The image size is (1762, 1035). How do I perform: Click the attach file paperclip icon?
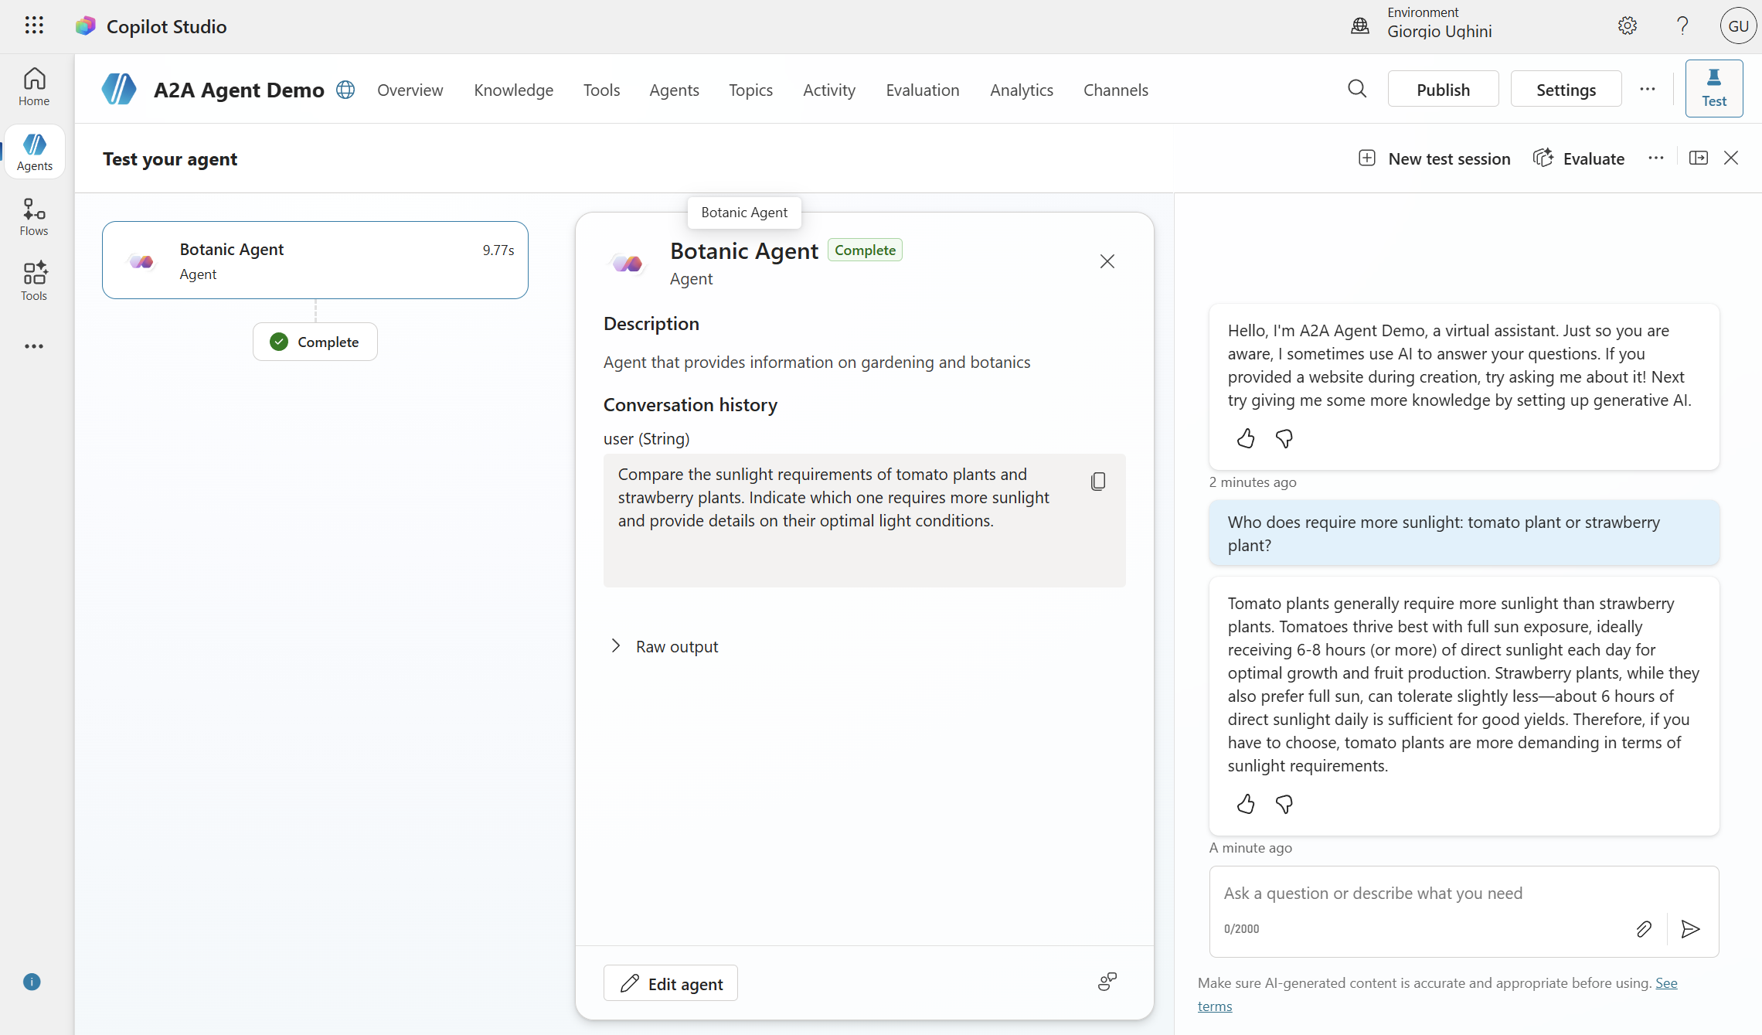tap(1644, 928)
